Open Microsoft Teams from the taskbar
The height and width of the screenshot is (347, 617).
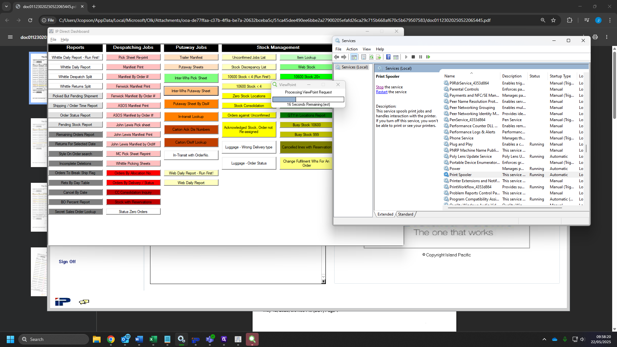tap(210, 339)
